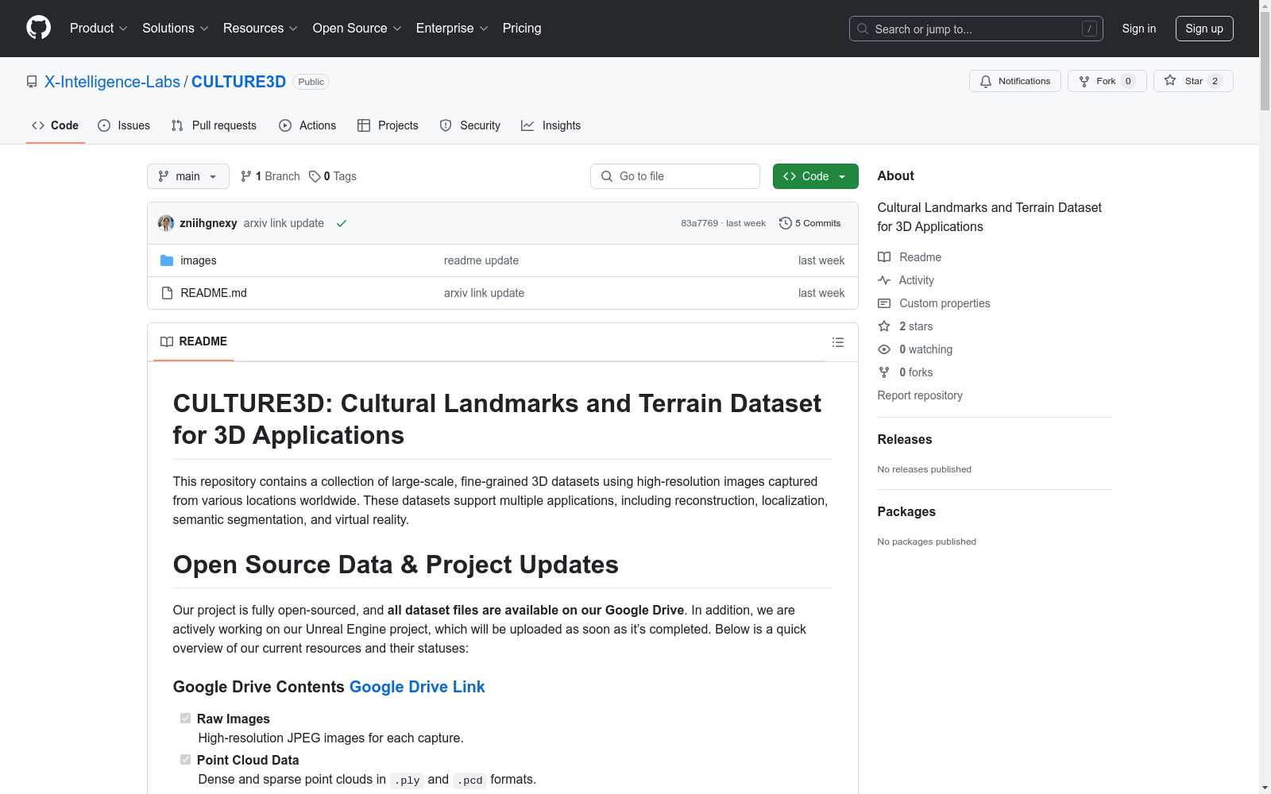Click the page vertical scrollbar thumb
This screenshot has width=1271, height=794.
coord(1265,60)
